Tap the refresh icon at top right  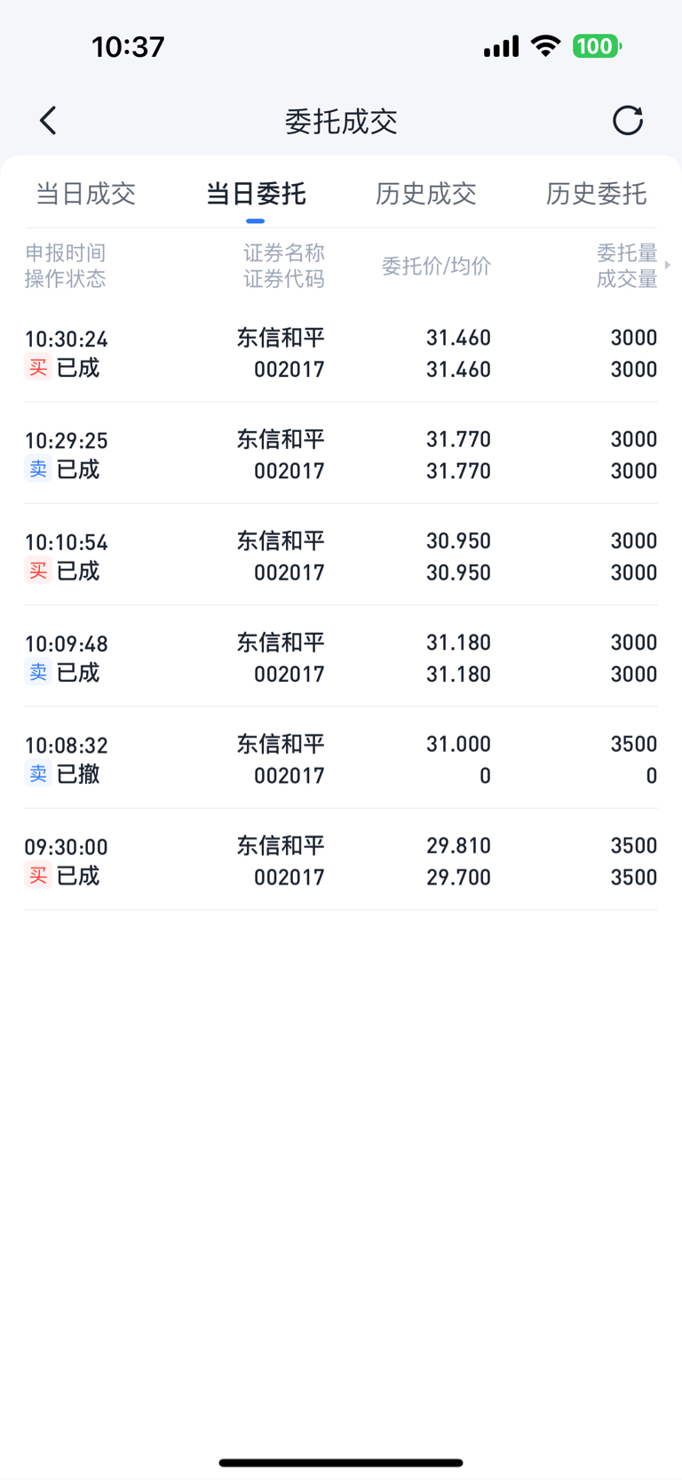[x=627, y=120]
